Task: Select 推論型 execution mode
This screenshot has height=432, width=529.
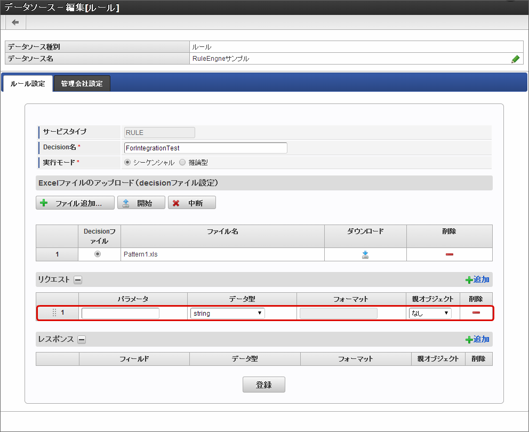Action: pyautogui.click(x=182, y=162)
